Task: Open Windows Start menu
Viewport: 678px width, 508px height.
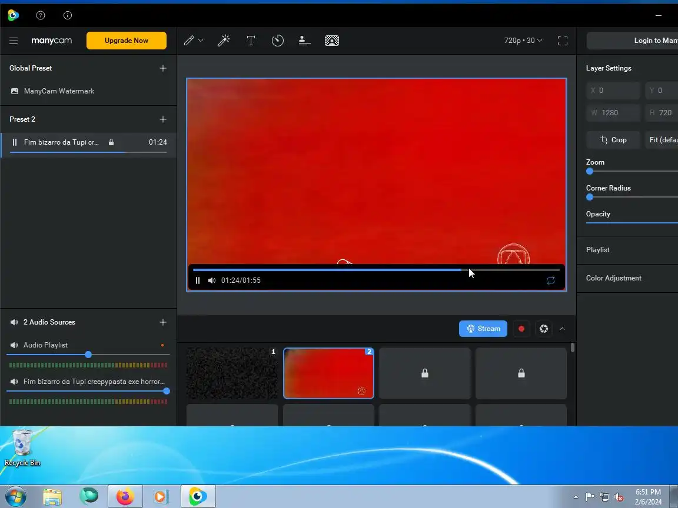Action: pos(15,496)
